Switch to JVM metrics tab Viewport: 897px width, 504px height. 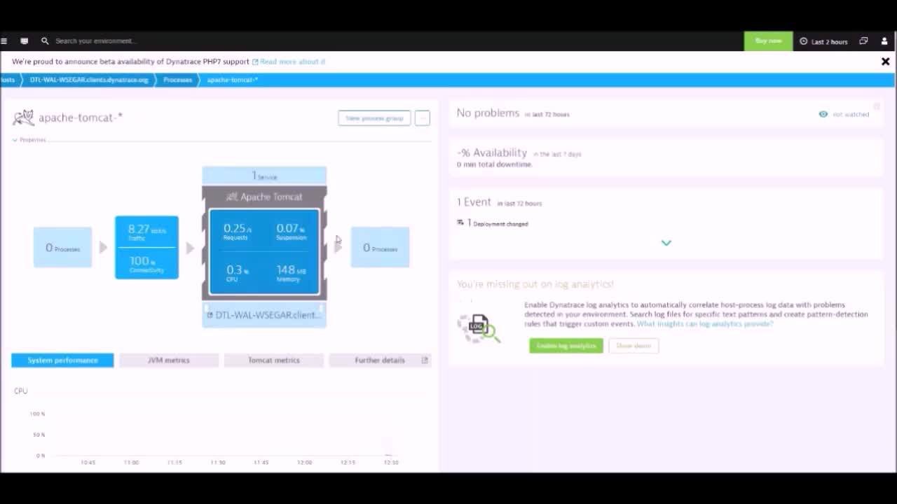click(169, 360)
